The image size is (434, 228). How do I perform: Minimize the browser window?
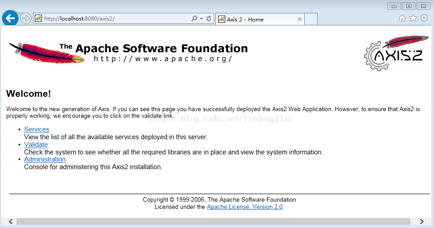(x=394, y=6)
